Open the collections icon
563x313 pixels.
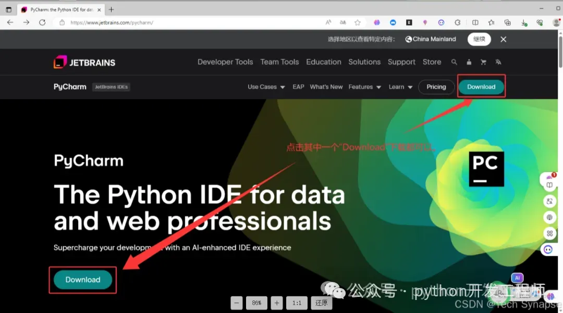[x=507, y=22]
